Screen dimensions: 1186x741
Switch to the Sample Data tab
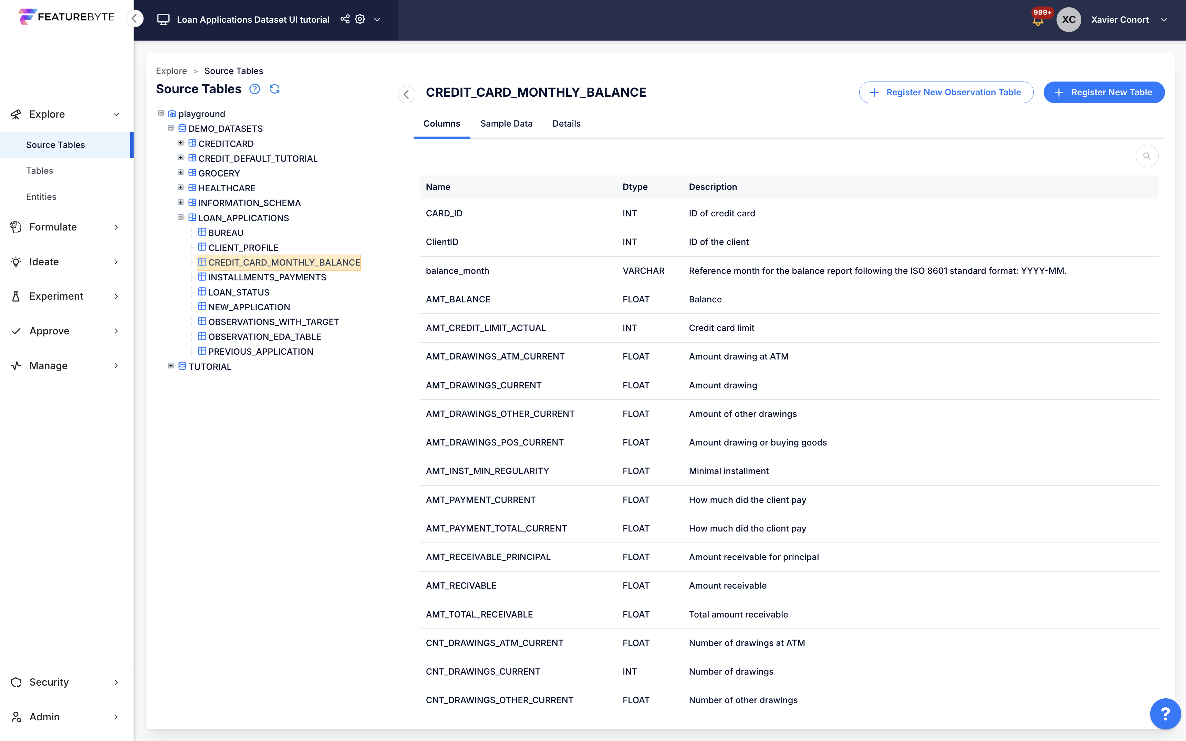tap(506, 124)
